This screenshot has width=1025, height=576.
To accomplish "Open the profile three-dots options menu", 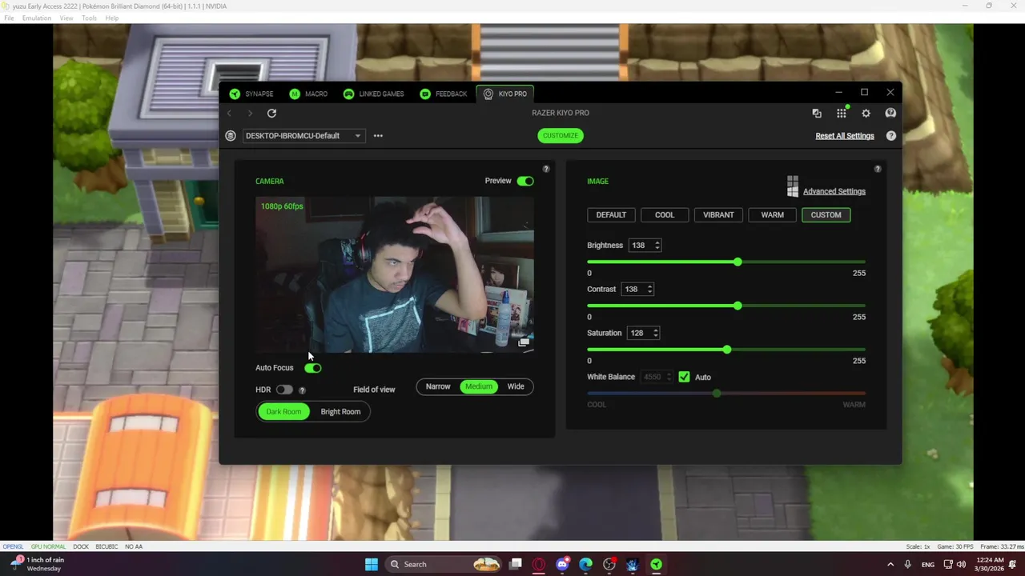I will [x=378, y=136].
